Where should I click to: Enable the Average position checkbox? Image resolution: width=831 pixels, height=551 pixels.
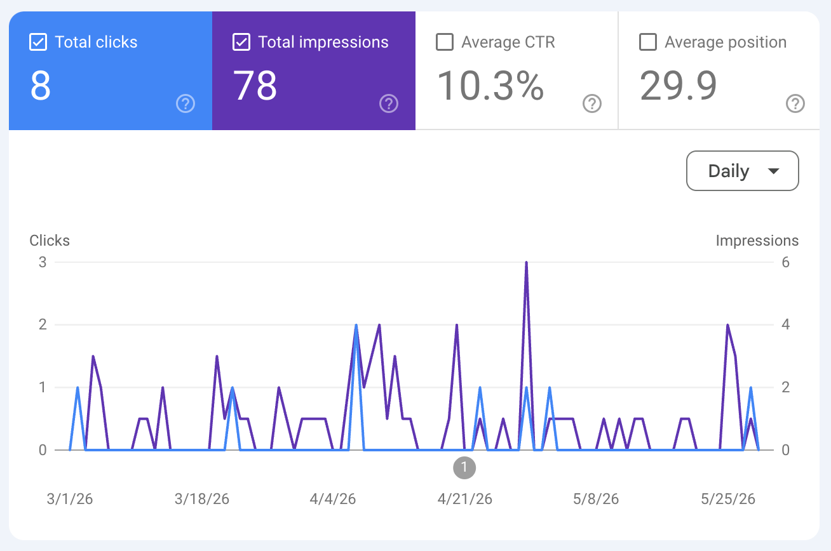coord(648,43)
